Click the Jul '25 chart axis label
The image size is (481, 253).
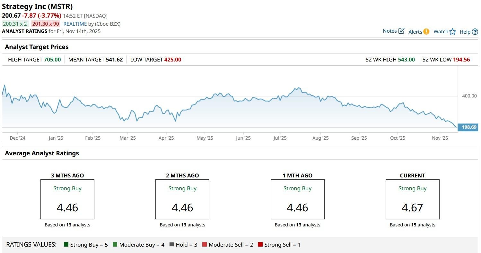coord(280,138)
